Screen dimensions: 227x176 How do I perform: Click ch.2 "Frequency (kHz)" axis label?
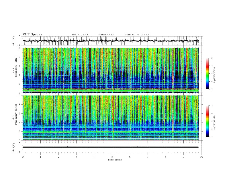(x=16, y=114)
